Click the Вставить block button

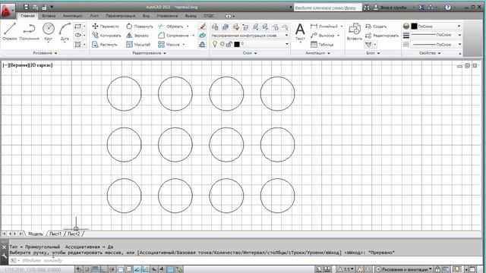355,32
